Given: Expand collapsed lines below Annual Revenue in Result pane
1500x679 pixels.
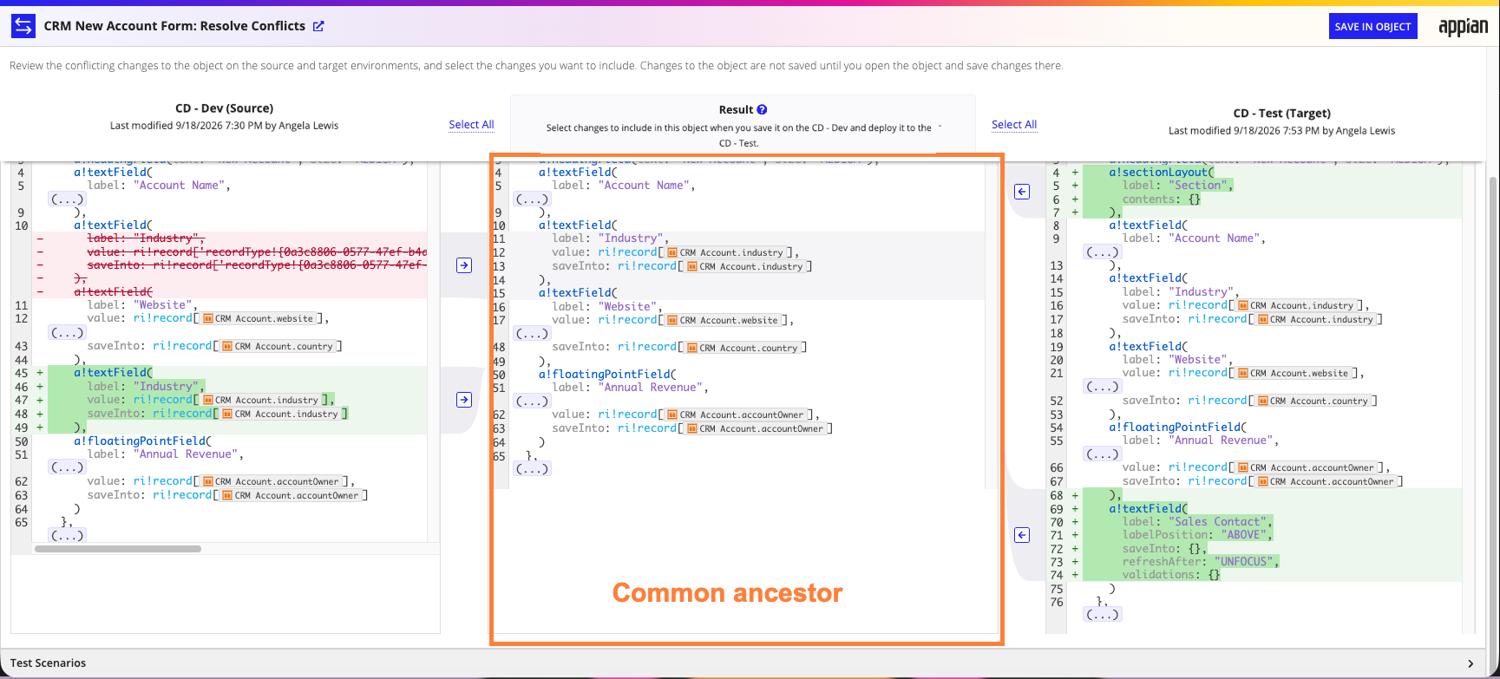Looking at the screenshot, I should click(532, 401).
